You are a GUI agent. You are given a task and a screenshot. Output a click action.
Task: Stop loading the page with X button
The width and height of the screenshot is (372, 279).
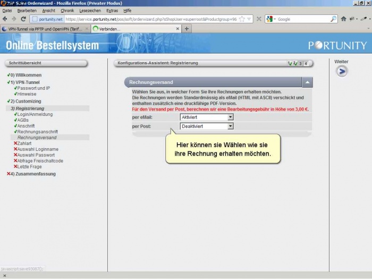pyautogui.click(x=259, y=19)
